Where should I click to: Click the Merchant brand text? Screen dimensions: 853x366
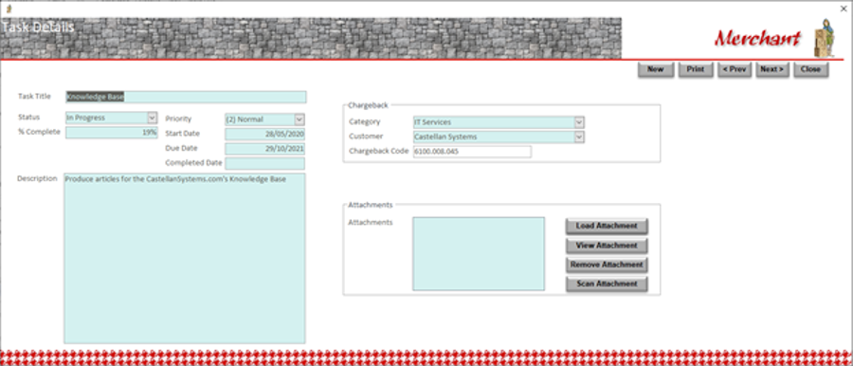(757, 38)
